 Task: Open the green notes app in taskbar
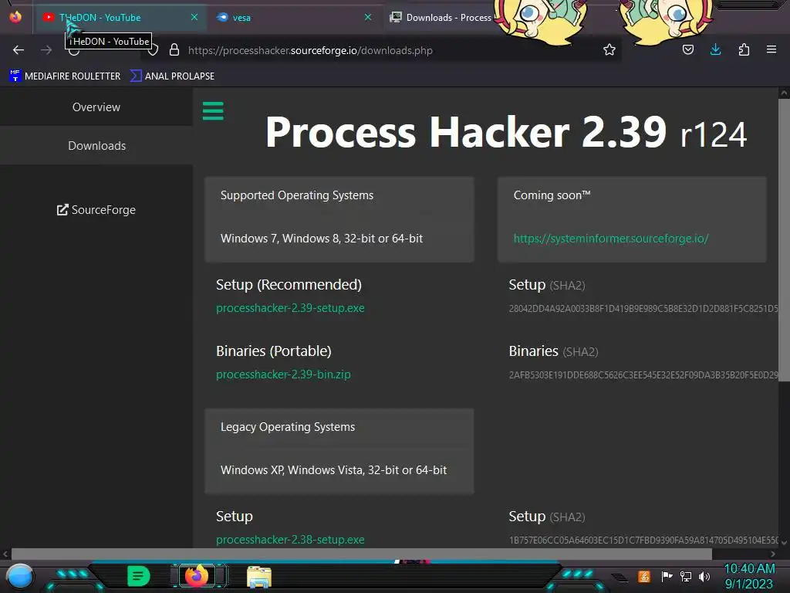point(138,576)
